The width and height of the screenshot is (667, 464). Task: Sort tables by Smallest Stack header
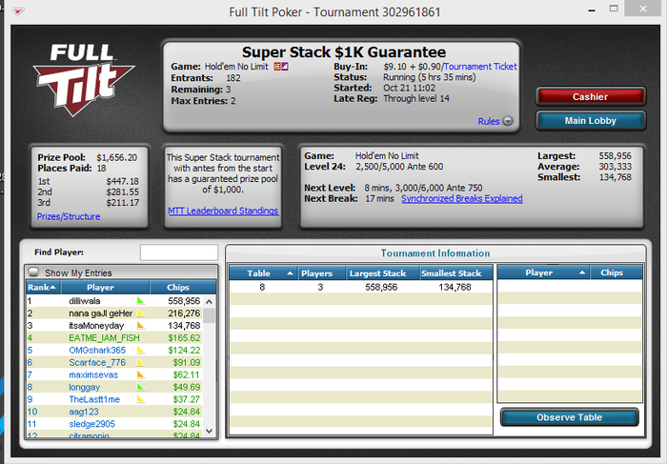point(455,273)
